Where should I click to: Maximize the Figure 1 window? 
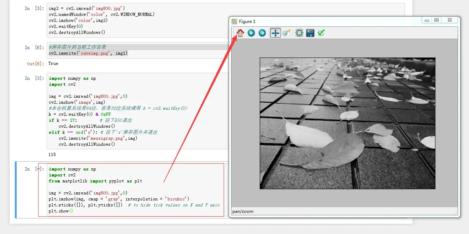point(436,20)
